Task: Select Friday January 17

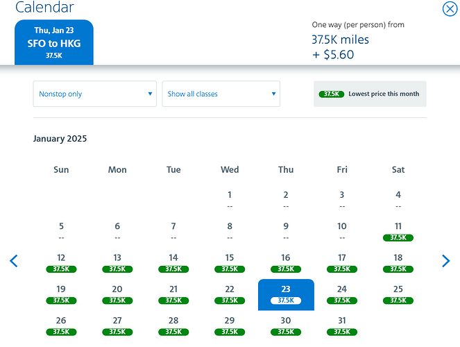Action: [342, 263]
